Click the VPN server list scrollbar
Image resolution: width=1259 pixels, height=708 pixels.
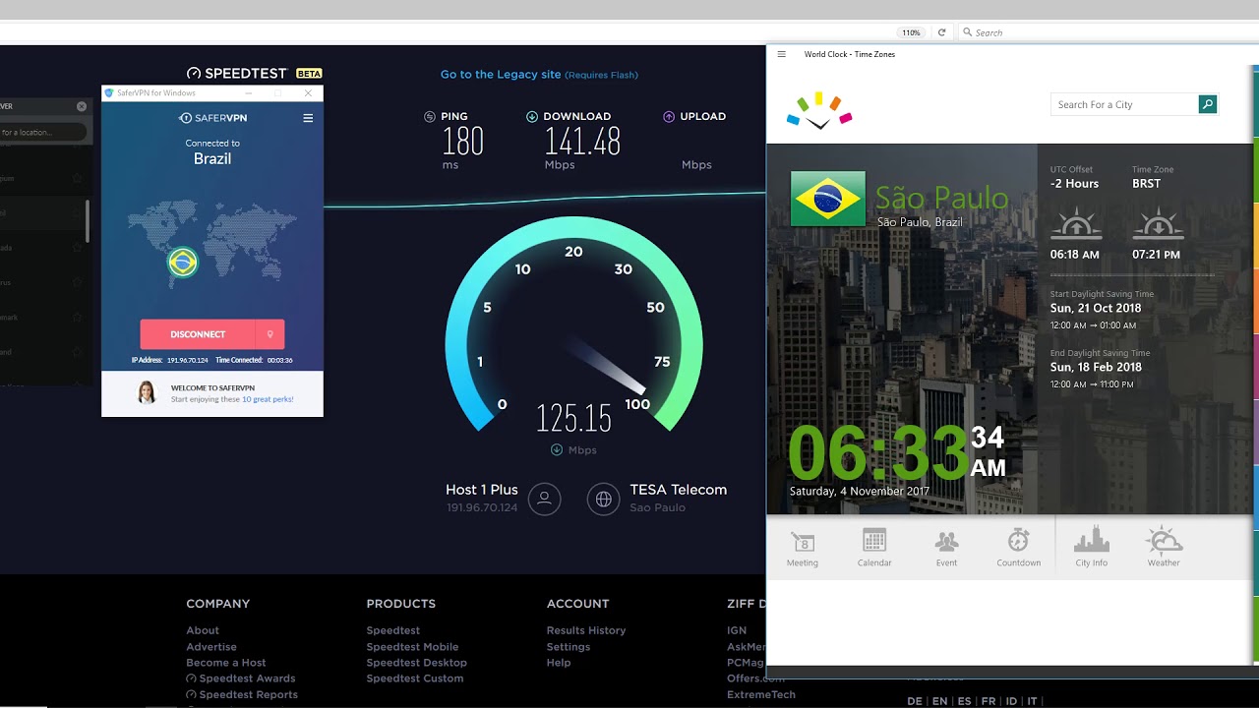(x=88, y=221)
